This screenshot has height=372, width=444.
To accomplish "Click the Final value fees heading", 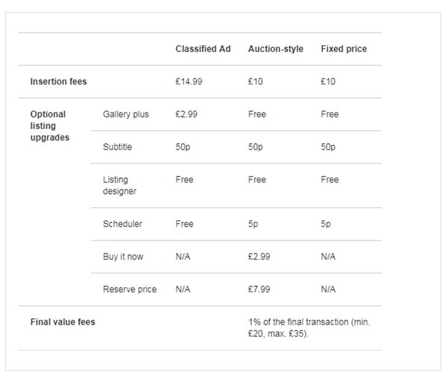I will coord(63,322).
